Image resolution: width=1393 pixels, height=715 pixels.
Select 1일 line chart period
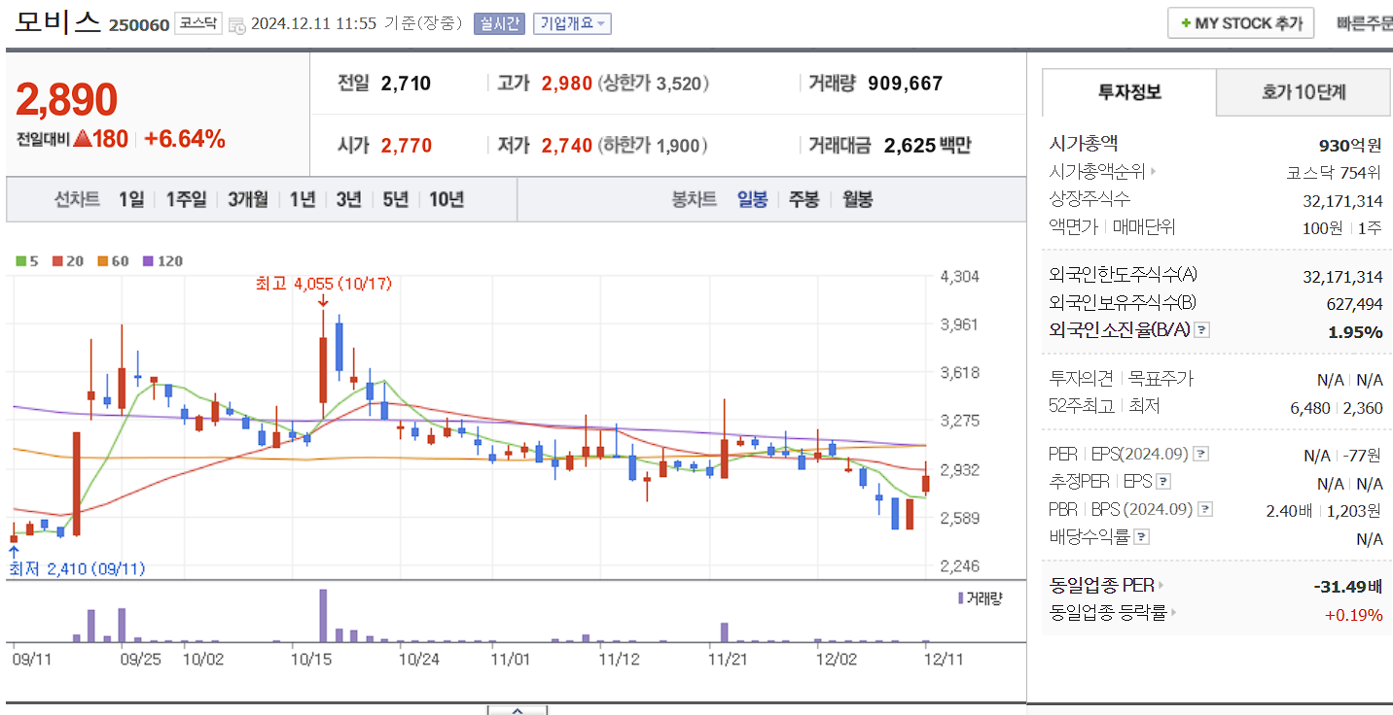131,199
